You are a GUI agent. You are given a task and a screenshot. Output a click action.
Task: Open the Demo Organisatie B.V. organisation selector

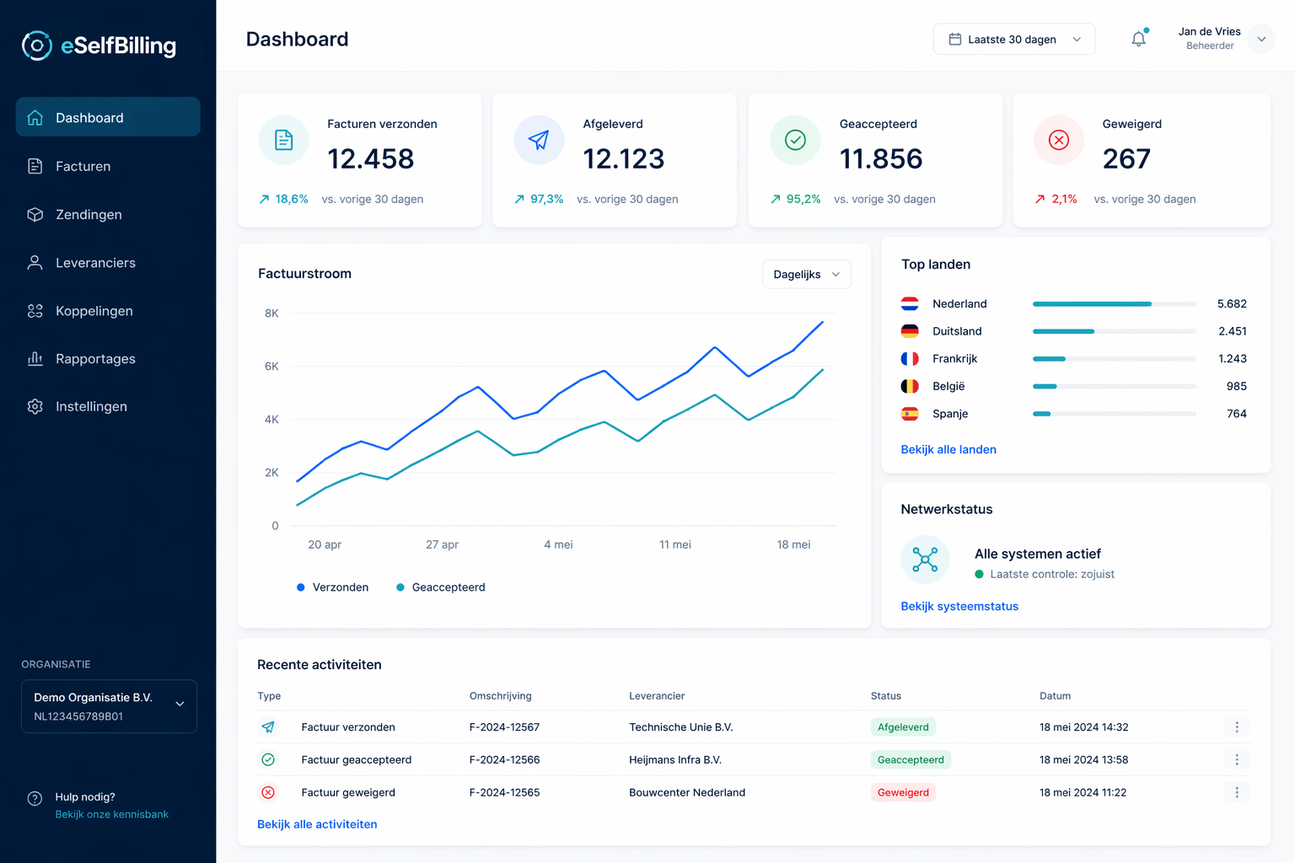[x=109, y=706]
